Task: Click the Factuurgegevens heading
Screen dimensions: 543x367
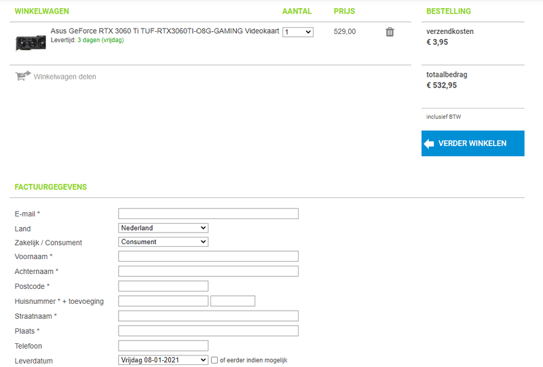Action: (x=50, y=187)
